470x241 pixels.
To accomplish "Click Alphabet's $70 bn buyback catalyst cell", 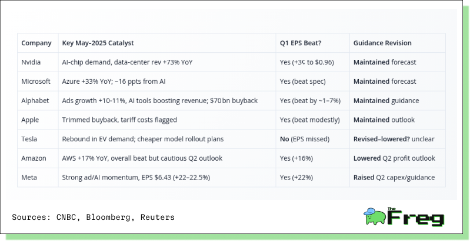I will coord(167,101).
